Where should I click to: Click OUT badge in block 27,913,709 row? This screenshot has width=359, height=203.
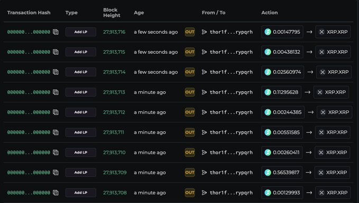pyautogui.click(x=190, y=172)
